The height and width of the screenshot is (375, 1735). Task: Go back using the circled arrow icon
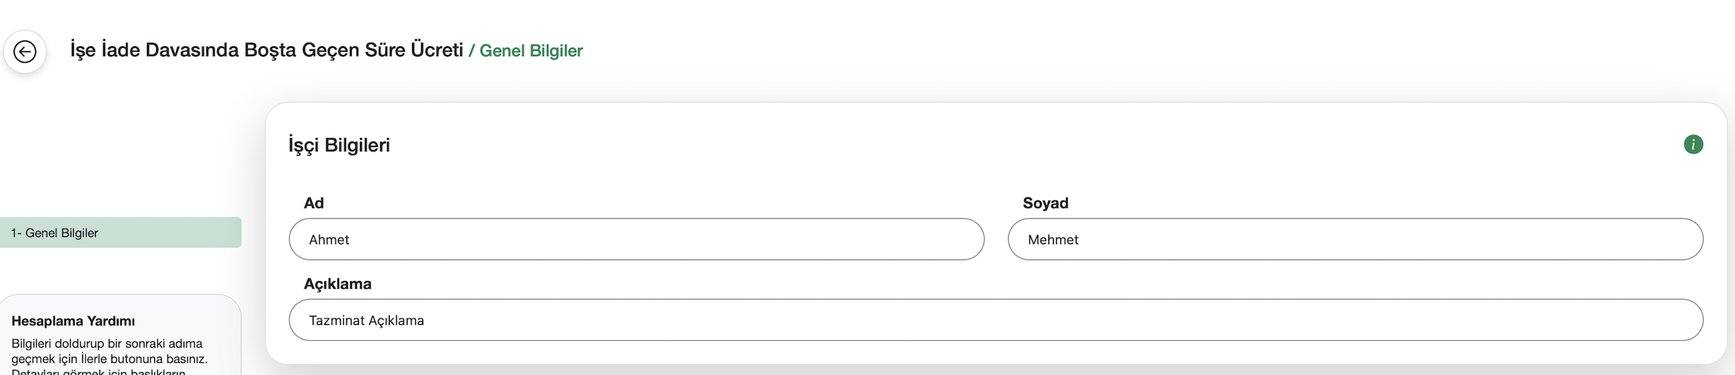coord(25,51)
